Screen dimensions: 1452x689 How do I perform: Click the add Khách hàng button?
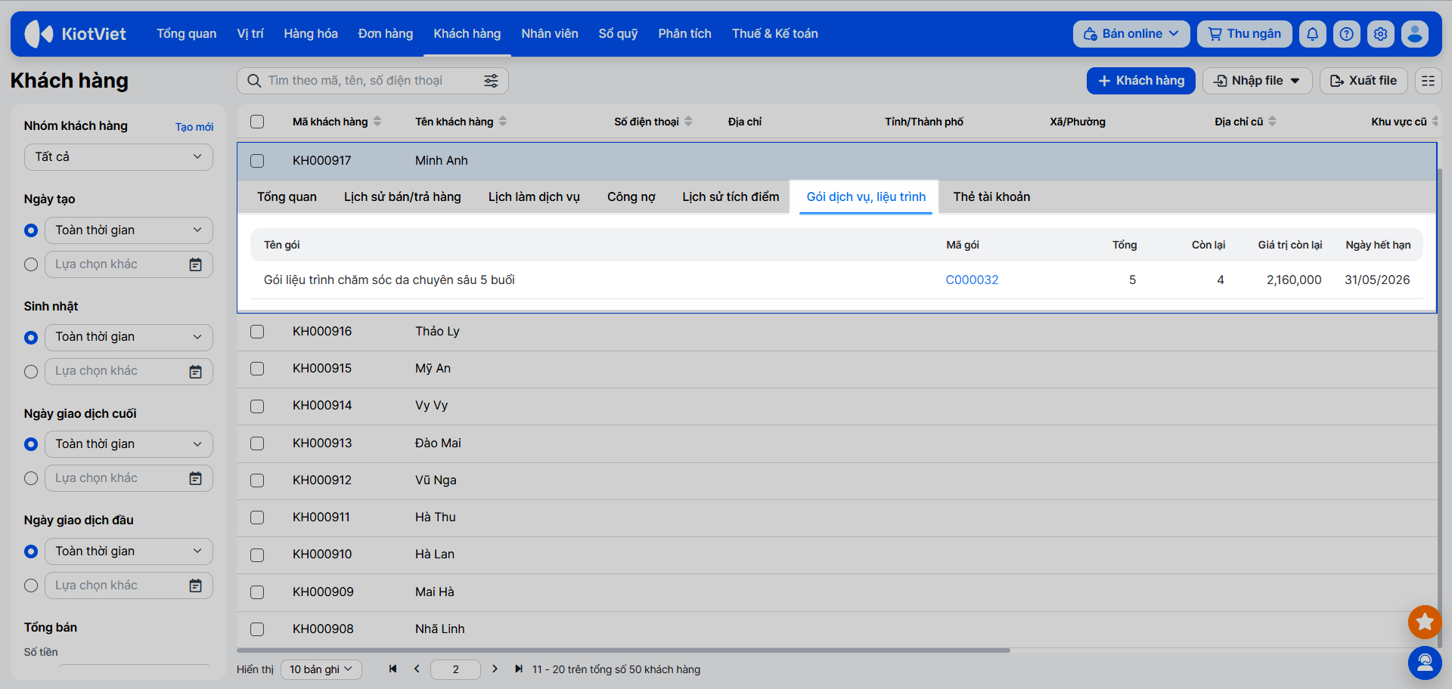[x=1140, y=81]
